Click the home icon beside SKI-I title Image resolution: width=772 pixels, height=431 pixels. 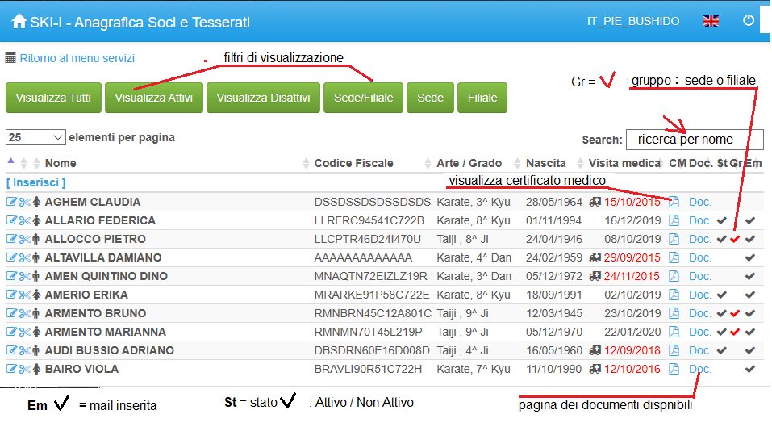point(19,22)
